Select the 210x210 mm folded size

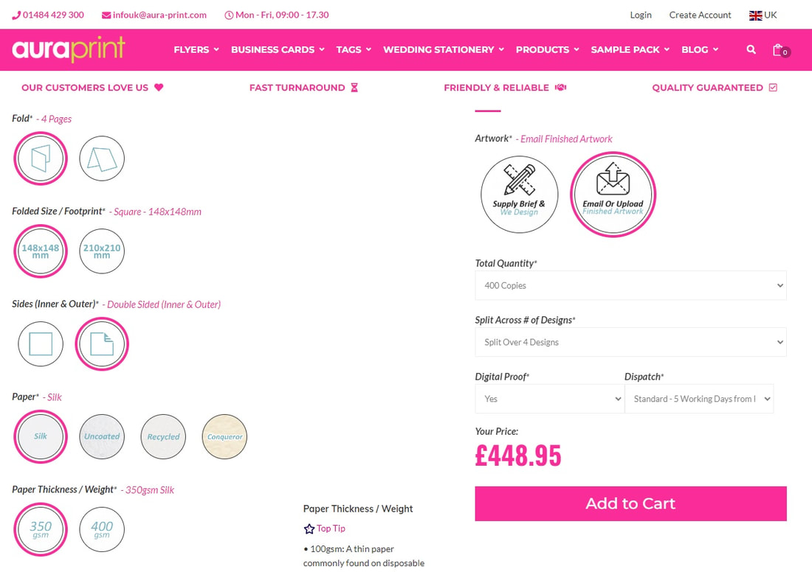pyautogui.click(x=102, y=251)
